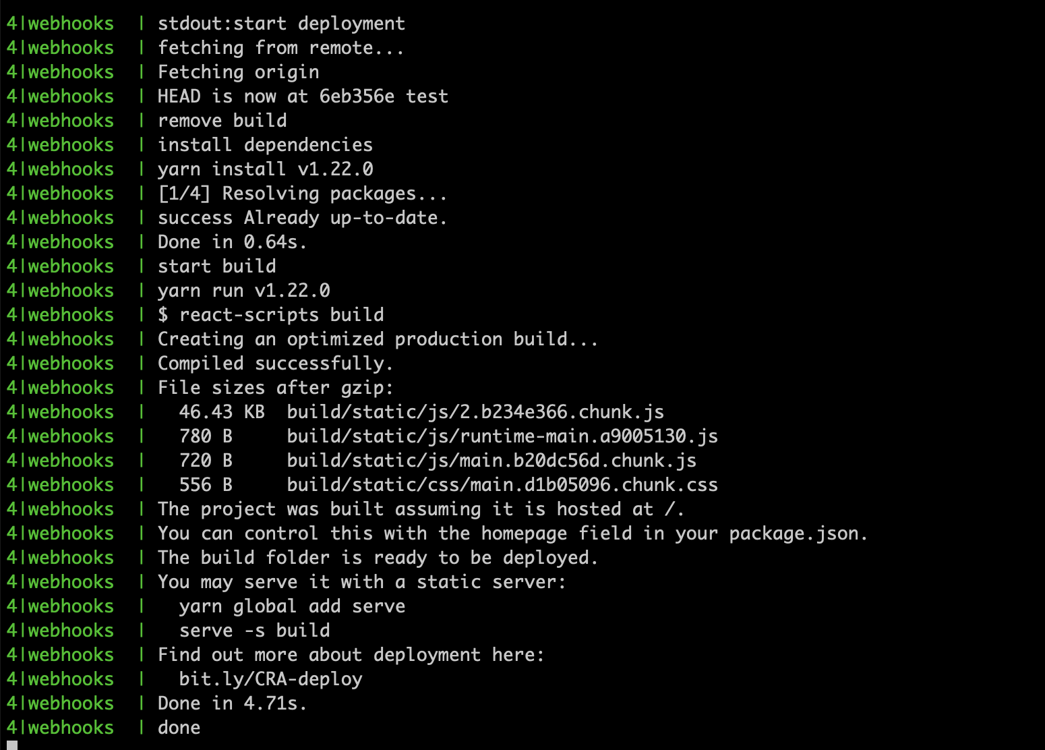1045x750 pixels.
Task: Click the build/static/js/main.b20dc56d.chunk.js file path
Action: [491, 461]
